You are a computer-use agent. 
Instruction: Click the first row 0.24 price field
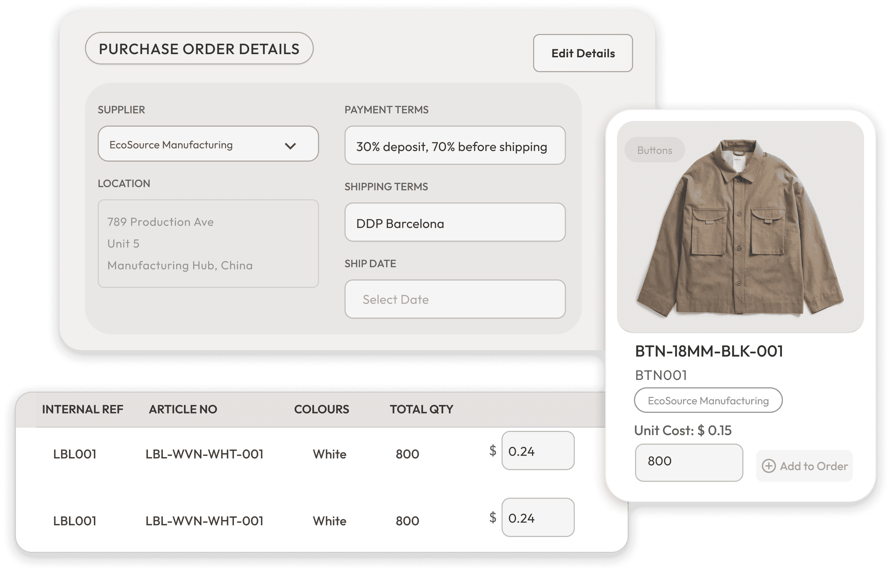coord(537,451)
